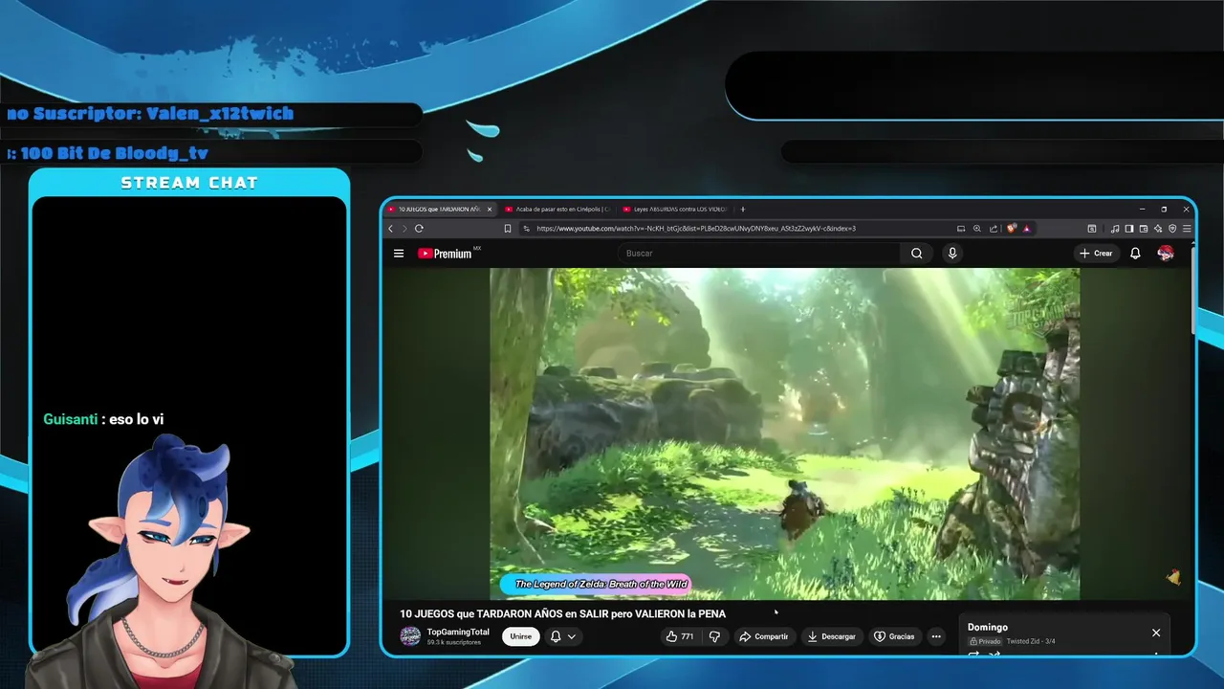Open Leo AI sparkle icon in toolbar
The height and width of the screenshot is (689, 1224).
click(1158, 229)
